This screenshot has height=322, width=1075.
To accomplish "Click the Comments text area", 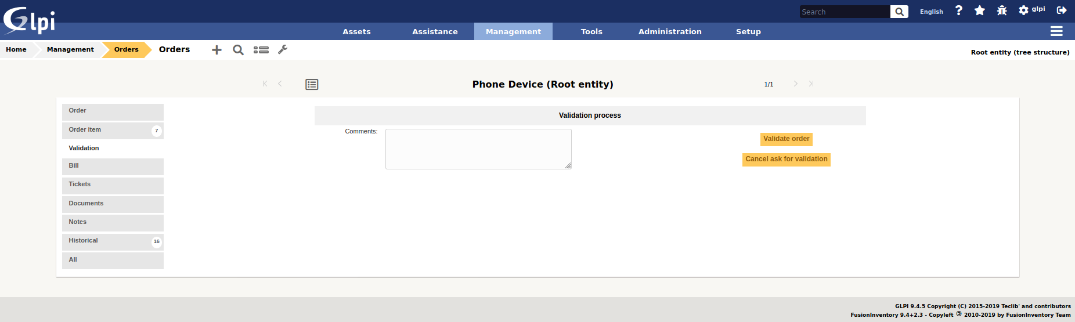I will [478, 149].
